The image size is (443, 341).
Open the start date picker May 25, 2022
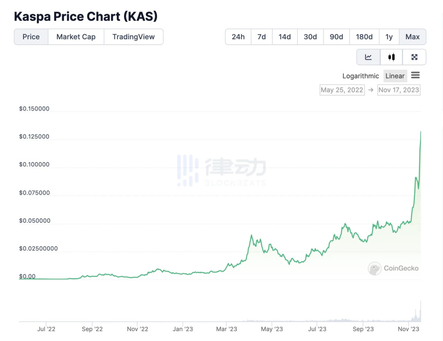342,90
